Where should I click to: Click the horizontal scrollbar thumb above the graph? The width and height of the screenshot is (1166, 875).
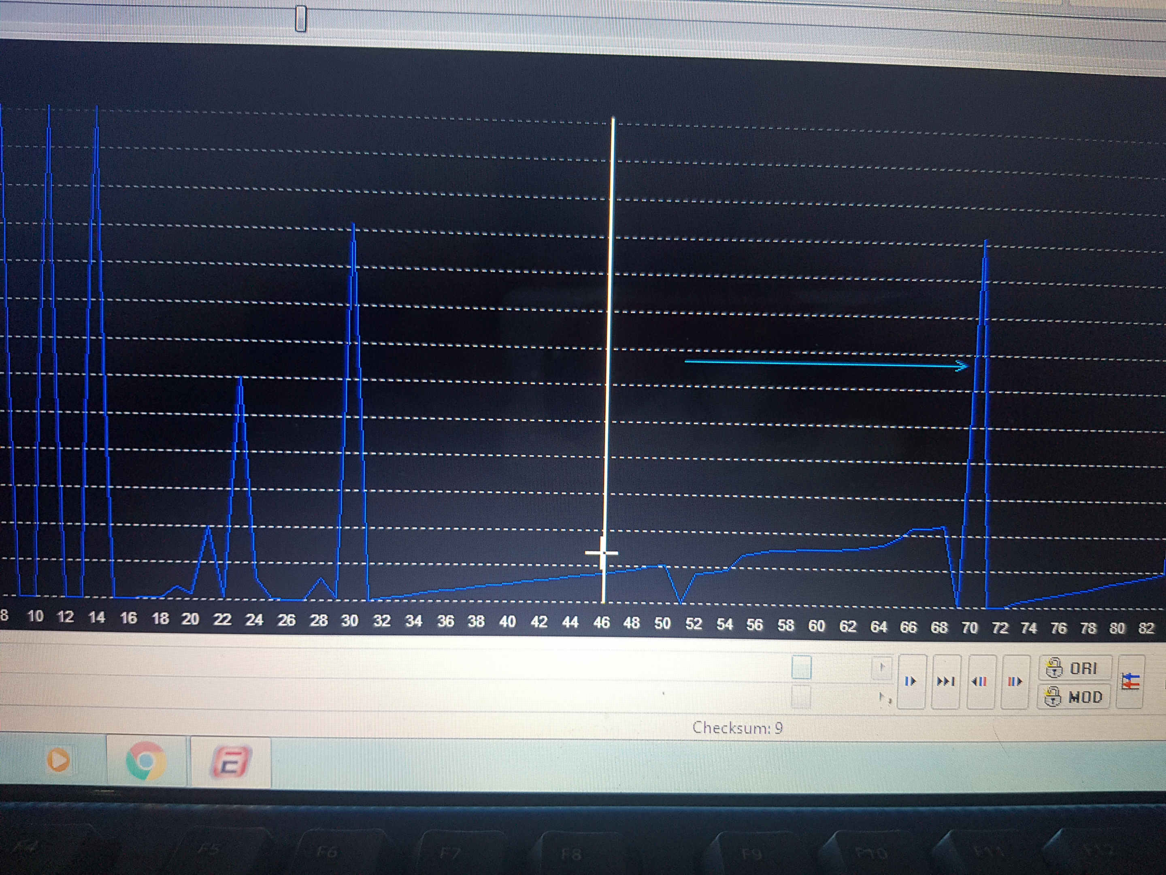(x=301, y=19)
